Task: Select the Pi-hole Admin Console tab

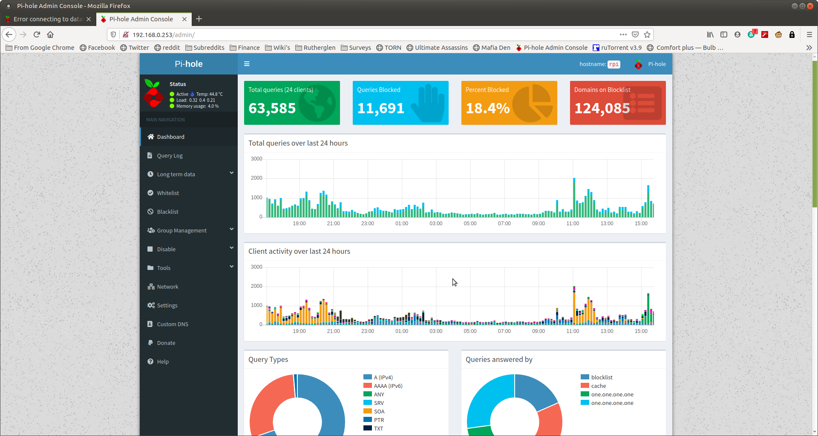Action: tap(141, 19)
